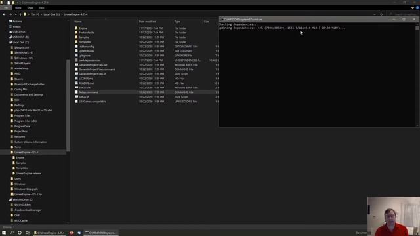Select the Templates folder in file list

(85, 42)
